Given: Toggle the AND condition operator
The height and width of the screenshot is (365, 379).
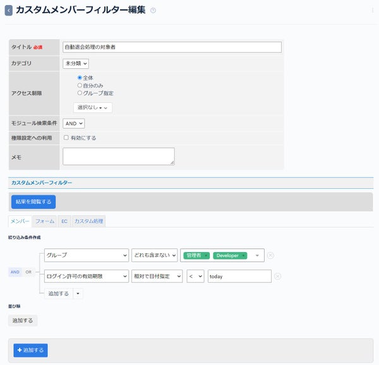Looking at the screenshot, I should tap(15, 272).
